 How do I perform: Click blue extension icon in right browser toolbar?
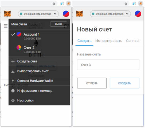point(134,4)
